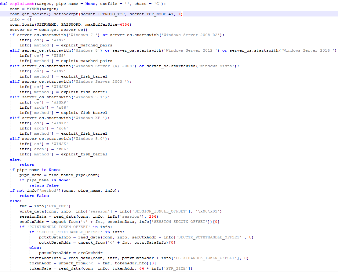Click the number 64 on the tokenData line
Image resolution: width=338 pixels, height=272 pixels.
pyautogui.click(x=142, y=268)
